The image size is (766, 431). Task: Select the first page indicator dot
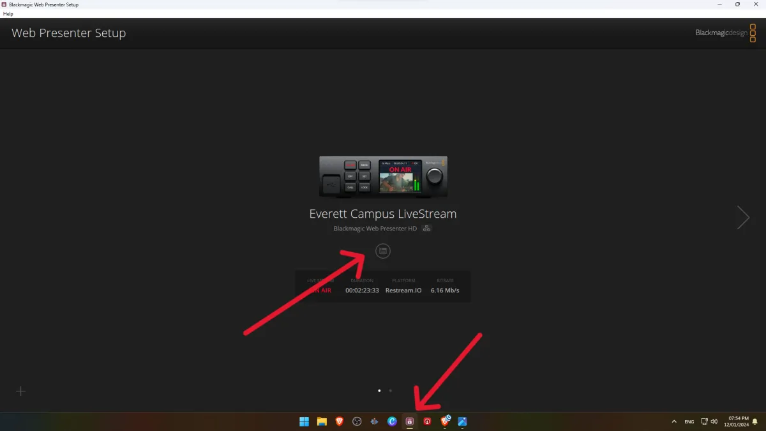379,390
